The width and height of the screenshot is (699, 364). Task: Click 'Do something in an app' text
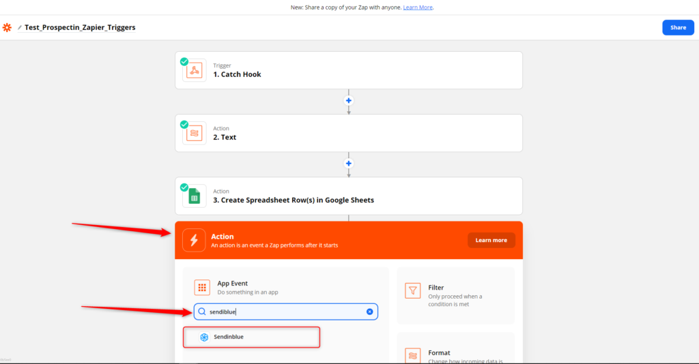[x=247, y=292]
